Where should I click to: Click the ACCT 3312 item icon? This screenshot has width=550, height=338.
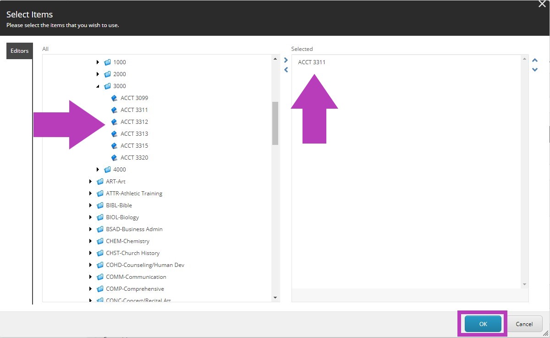click(115, 122)
